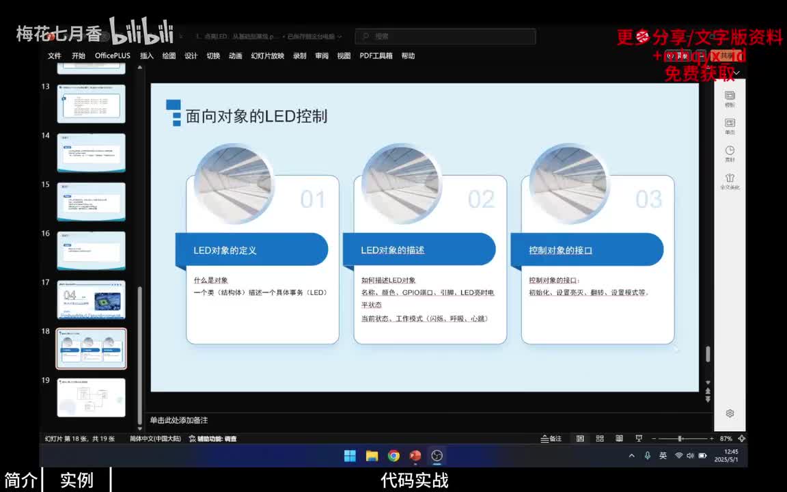
Task: Select slide 19 thumbnail
Action: [92, 398]
